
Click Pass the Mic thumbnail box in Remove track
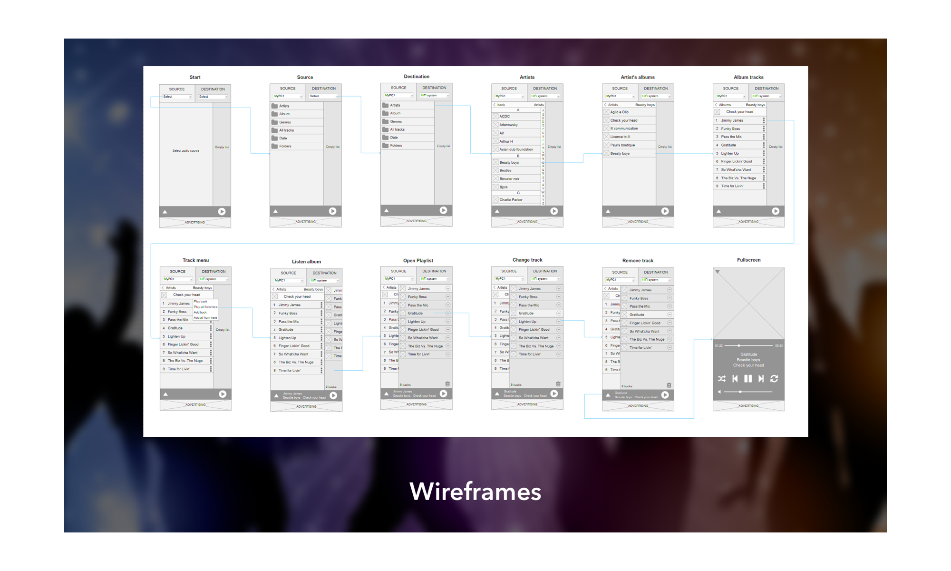[x=624, y=306]
